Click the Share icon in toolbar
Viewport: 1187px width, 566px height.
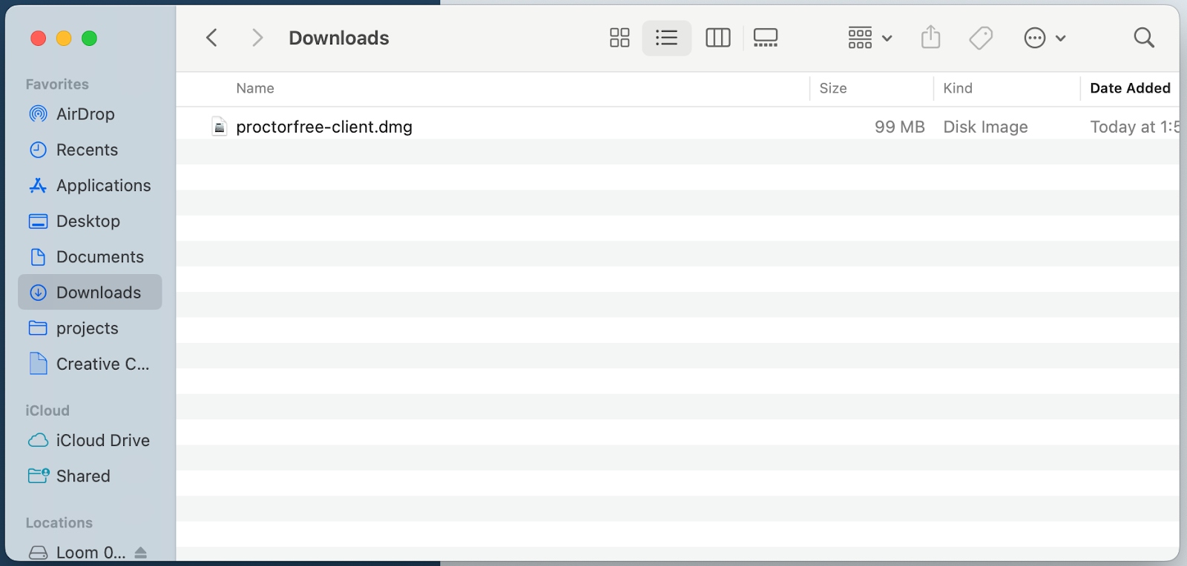pos(930,38)
